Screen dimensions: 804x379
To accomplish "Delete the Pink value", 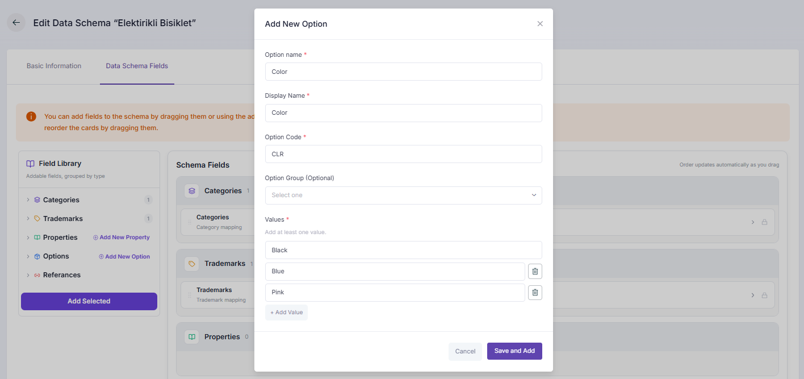I will click(x=535, y=293).
